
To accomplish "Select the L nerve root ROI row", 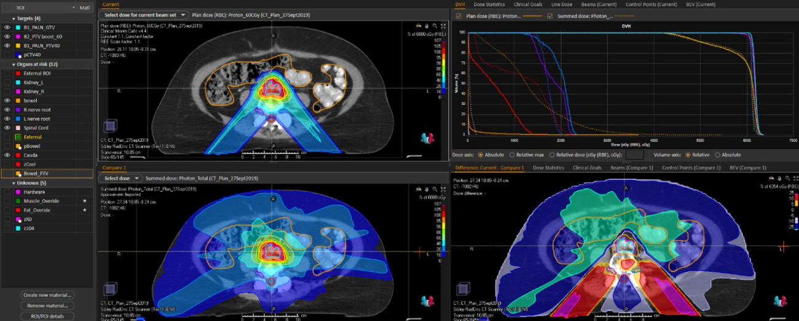I will [47, 118].
